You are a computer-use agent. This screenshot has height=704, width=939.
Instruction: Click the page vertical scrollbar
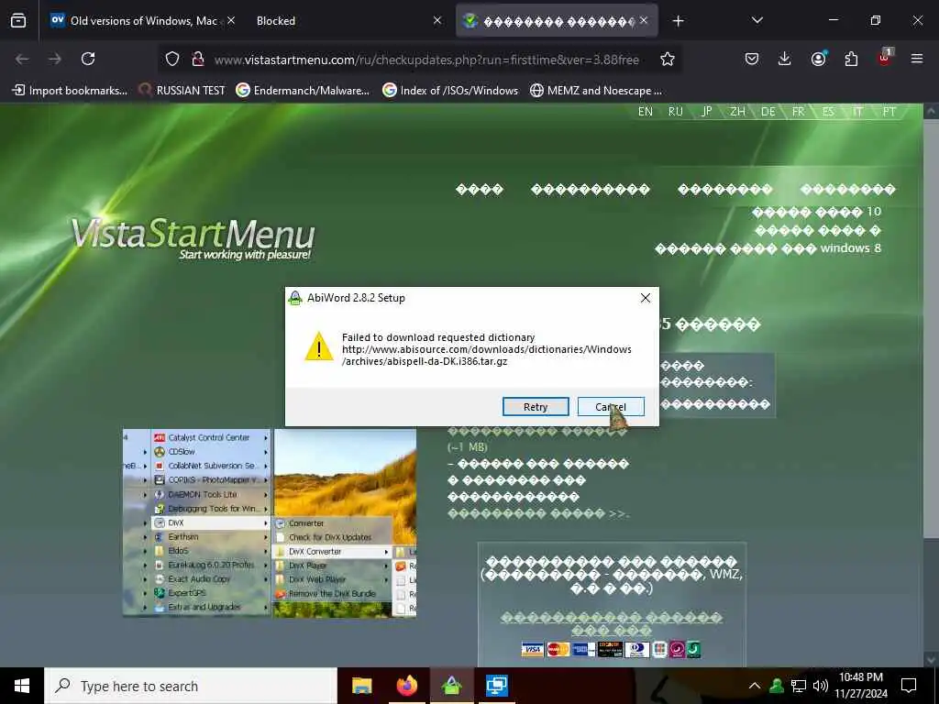click(930, 329)
